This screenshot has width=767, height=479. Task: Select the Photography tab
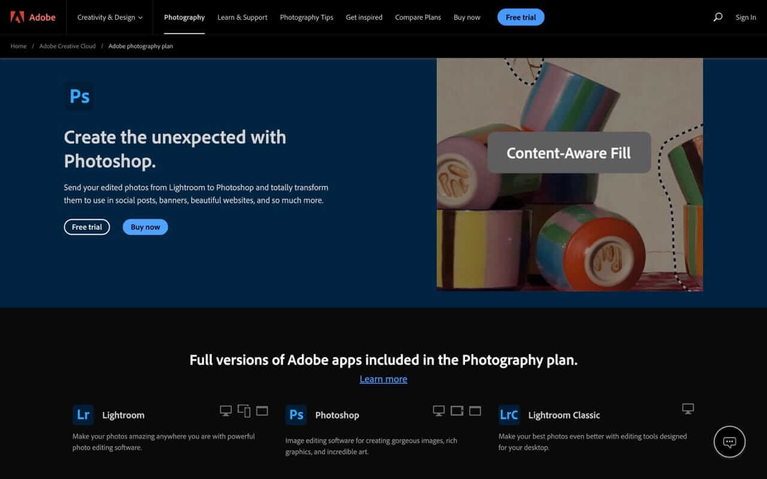pos(185,17)
